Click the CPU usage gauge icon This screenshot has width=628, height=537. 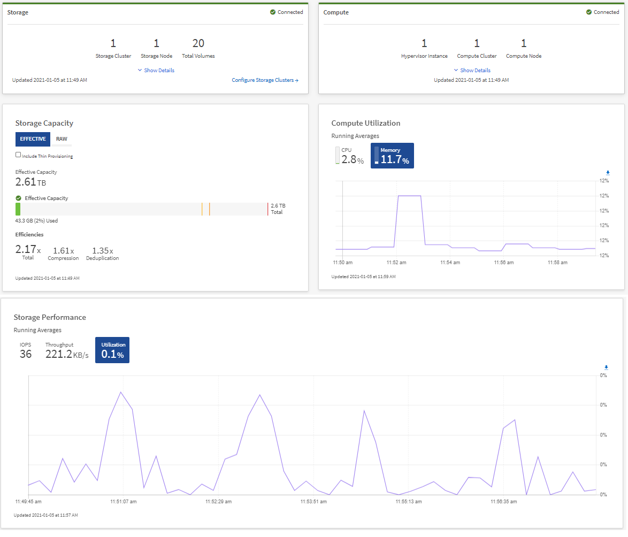pos(338,155)
